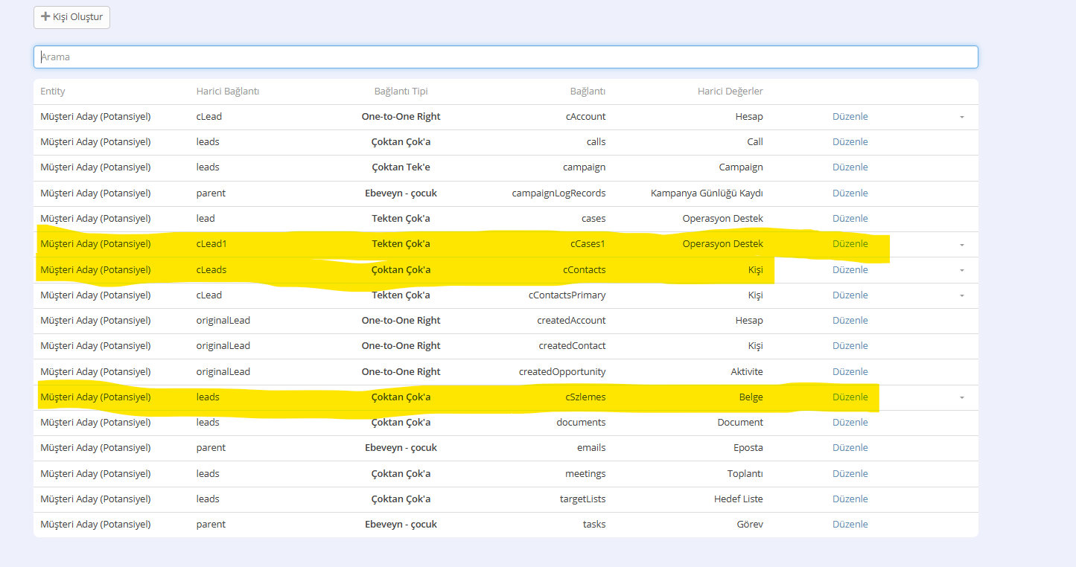The width and height of the screenshot is (1076, 567).
Task: Click the Çoktan Tek'e link type cell
Action: click(401, 167)
